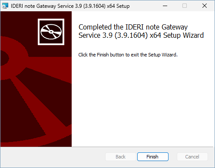Click the title bar text "IDERI note Gateway Service"
The width and height of the screenshot is (215, 168).
pos(42,6)
